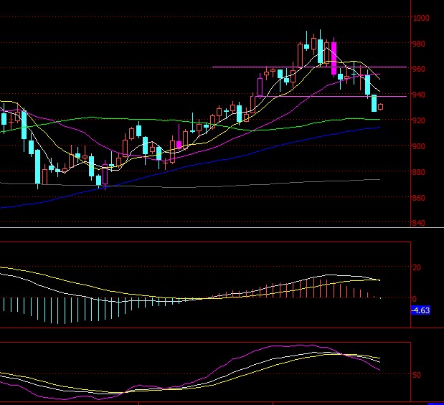
Task: Click the 880 price axis label
Action: (x=419, y=172)
